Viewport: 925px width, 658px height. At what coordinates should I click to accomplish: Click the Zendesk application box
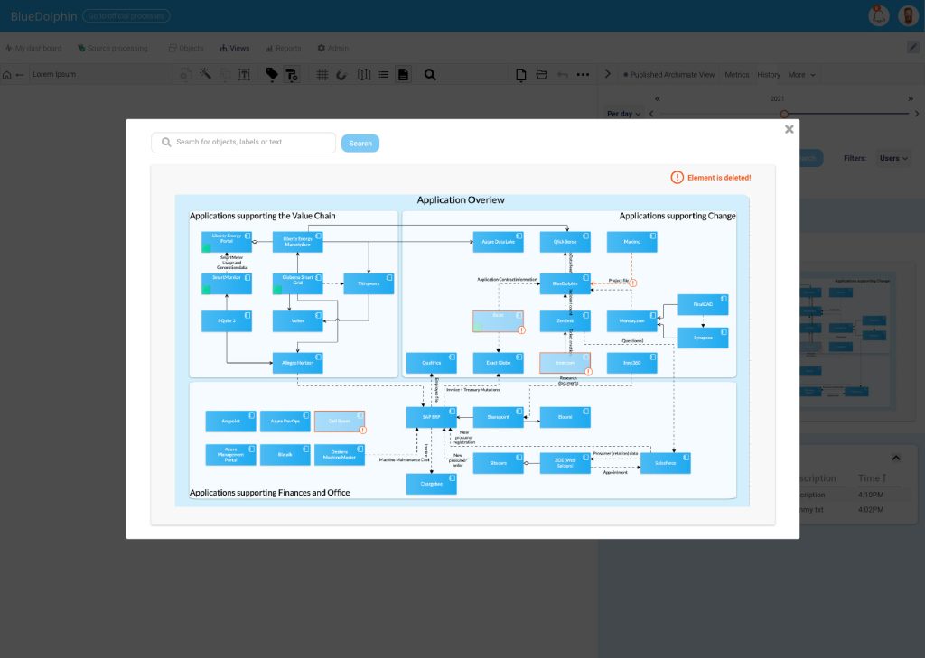[565, 321]
